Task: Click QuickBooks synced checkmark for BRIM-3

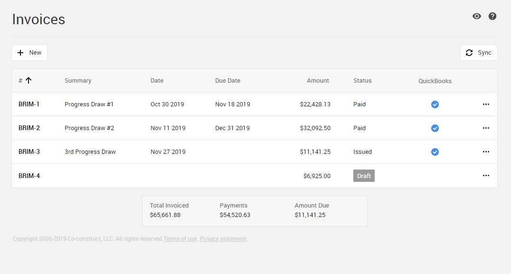Action: coord(435,152)
